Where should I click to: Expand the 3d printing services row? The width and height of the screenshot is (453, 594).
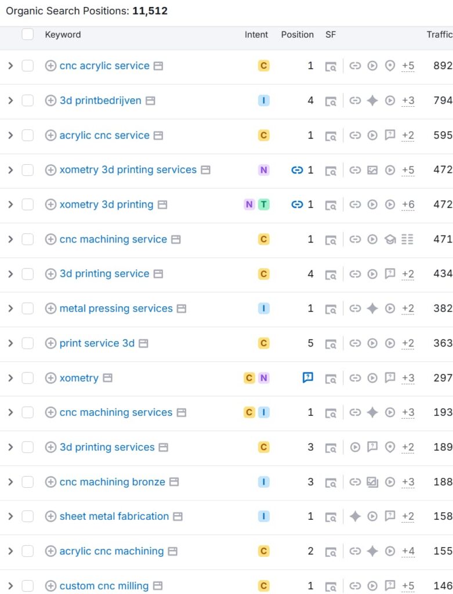point(10,447)
